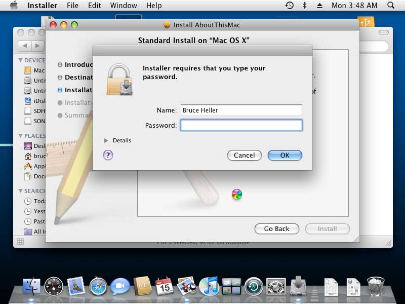This screenshot has height=304, width=405.
Task: Click the Finder toolbar toggle pill button
Action: pyautogui.click(x=384, y=32)
